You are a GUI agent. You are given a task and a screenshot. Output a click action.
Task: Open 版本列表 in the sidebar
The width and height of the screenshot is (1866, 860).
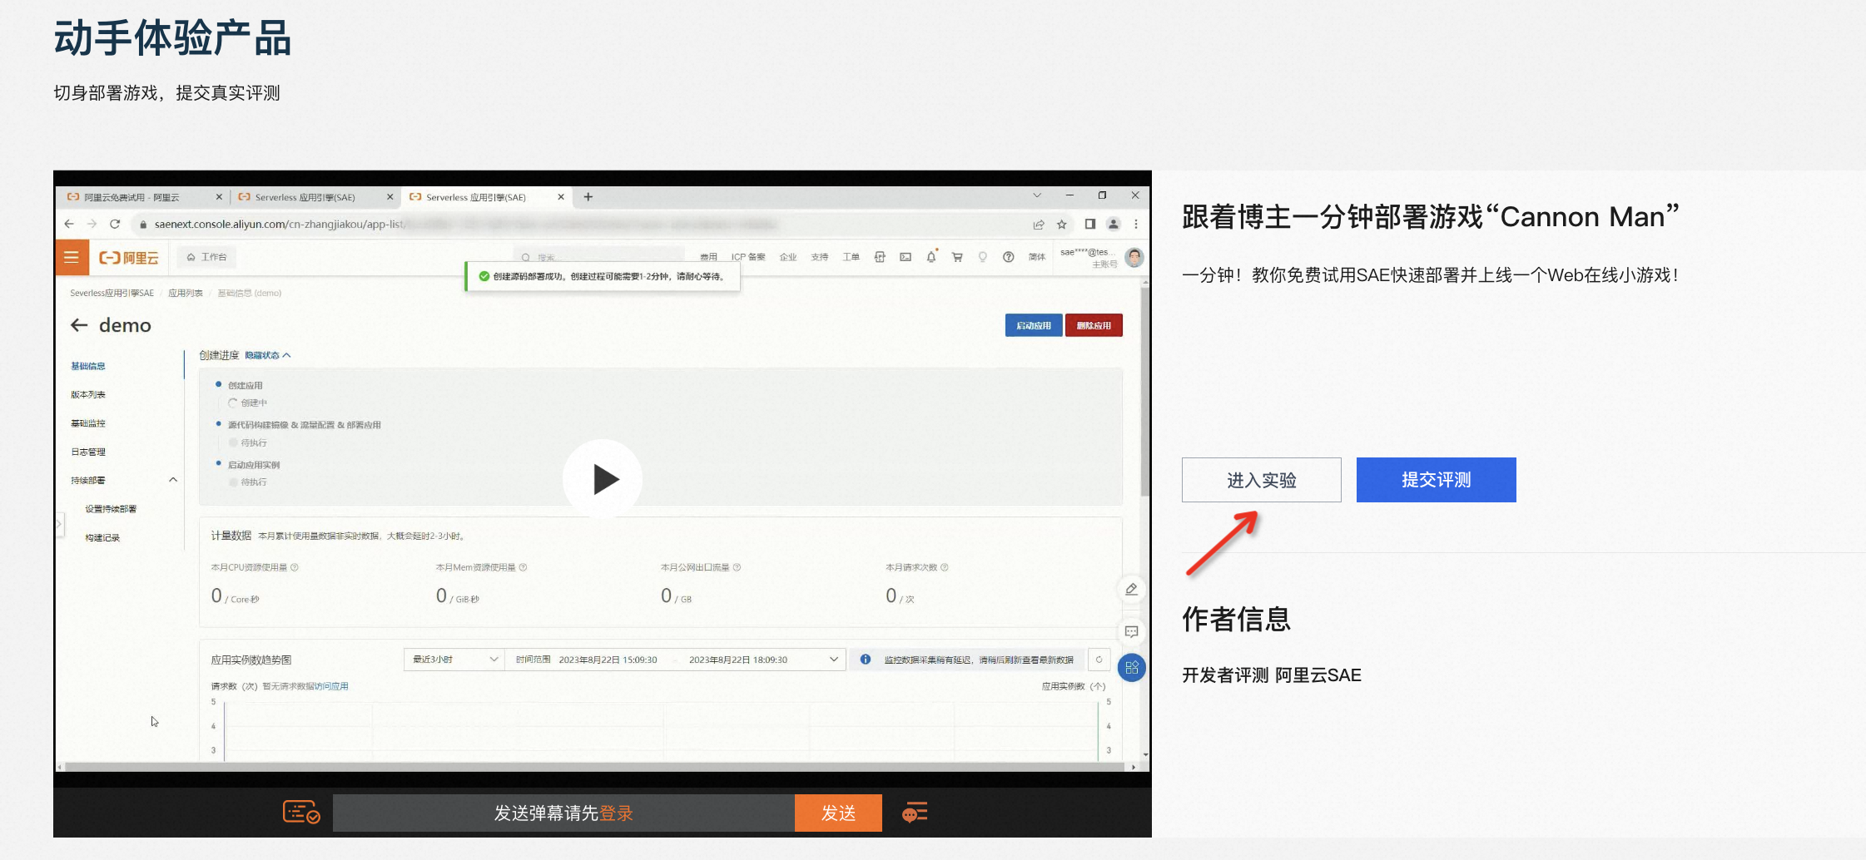point(88,394)
